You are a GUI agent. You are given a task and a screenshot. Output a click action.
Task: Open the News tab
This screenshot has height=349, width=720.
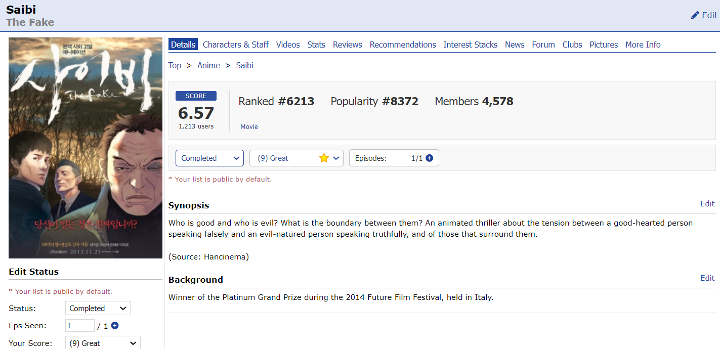515,45
